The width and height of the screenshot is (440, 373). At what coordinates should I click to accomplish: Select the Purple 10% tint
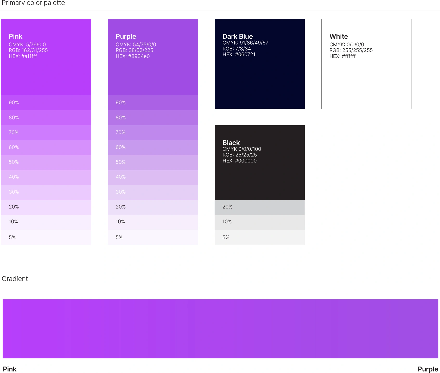pyautogui.click(x=153, y=222)
